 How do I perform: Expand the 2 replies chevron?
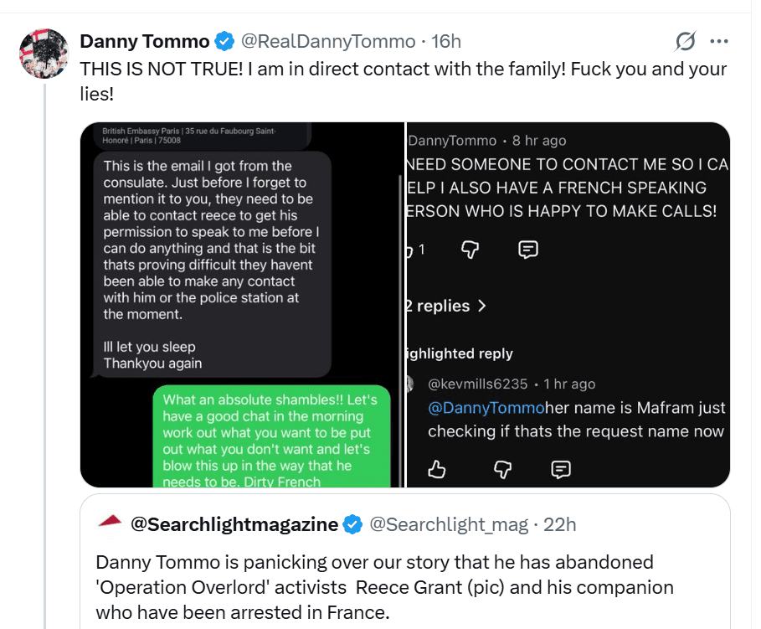pyautogui.click(x=481, y=306)
